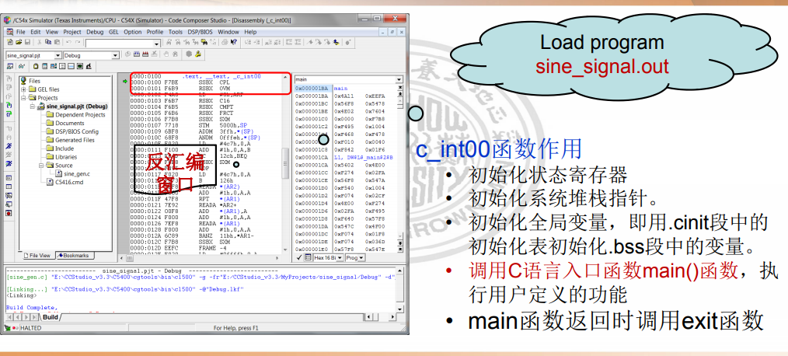Viewport: 788px width, 356px height.
Task: Click the red record icon on the left toolbar
Action: (x=9, y=213)
